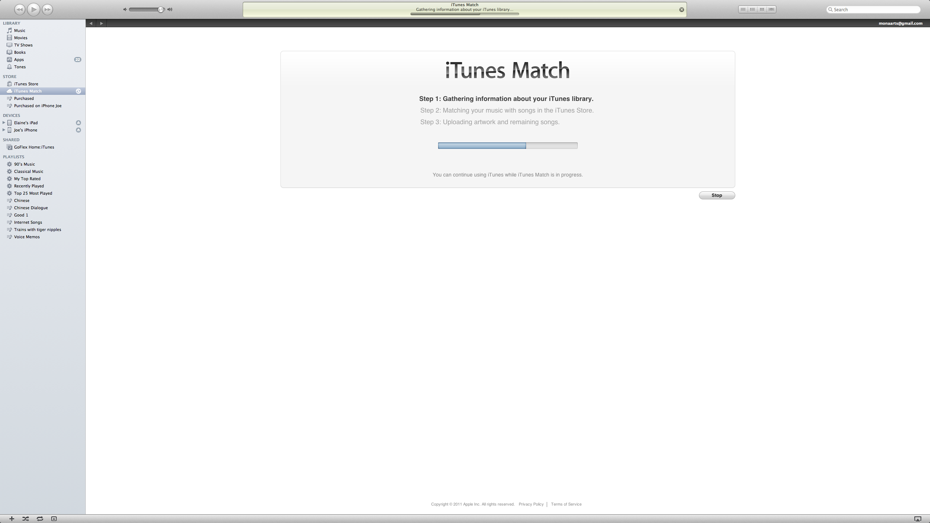
Task: Skip forward with the Next track button
Action: coord(48,9)
